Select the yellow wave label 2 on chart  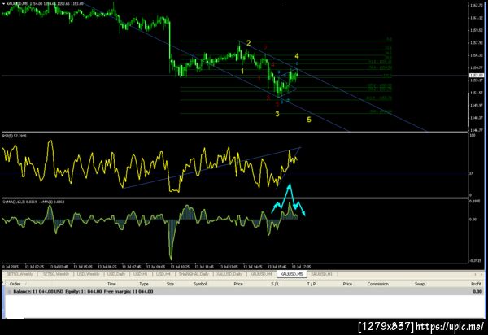[x=248, y=43]
